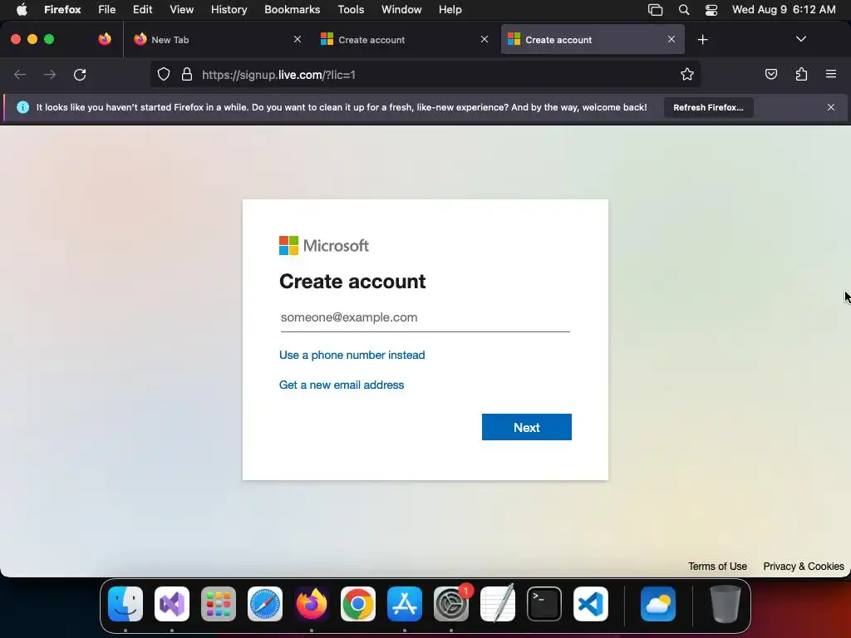Open the Firefox application hamburger menu
The image size is (851, 638).
tap(831, 74)
